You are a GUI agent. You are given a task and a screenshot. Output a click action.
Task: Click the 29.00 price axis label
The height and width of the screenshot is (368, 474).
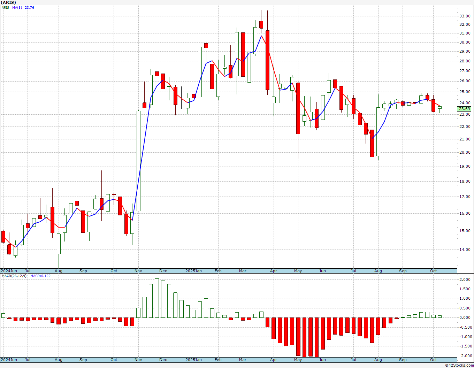point(465,52)
